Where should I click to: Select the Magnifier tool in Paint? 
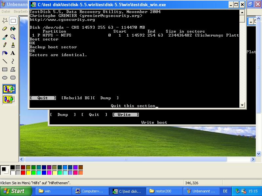(x=13, y=37)
